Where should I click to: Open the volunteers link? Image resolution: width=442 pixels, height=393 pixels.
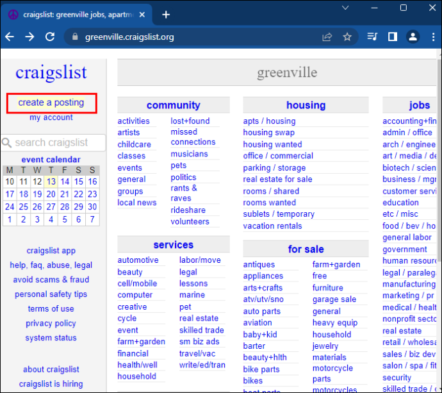[190, 222]
